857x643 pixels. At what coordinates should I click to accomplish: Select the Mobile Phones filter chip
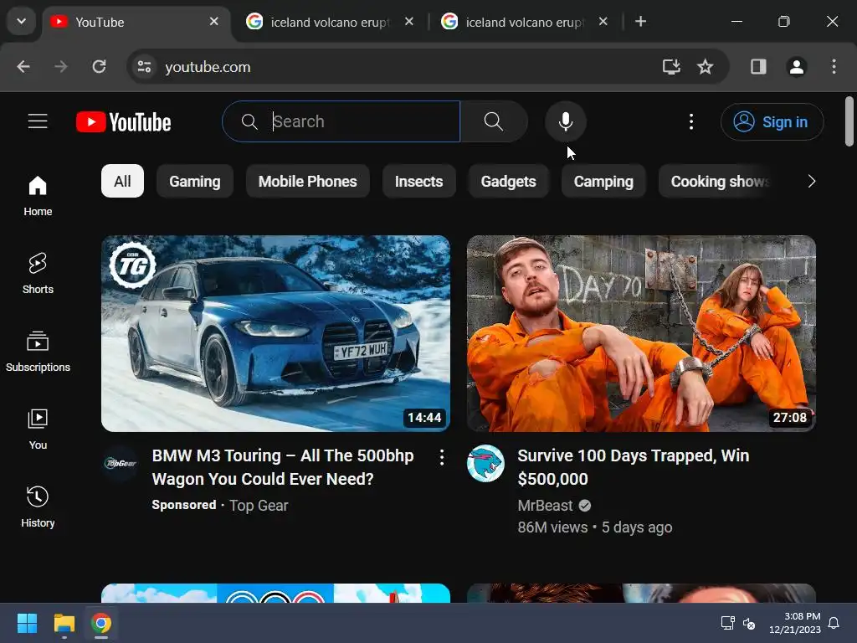point(308,181)
